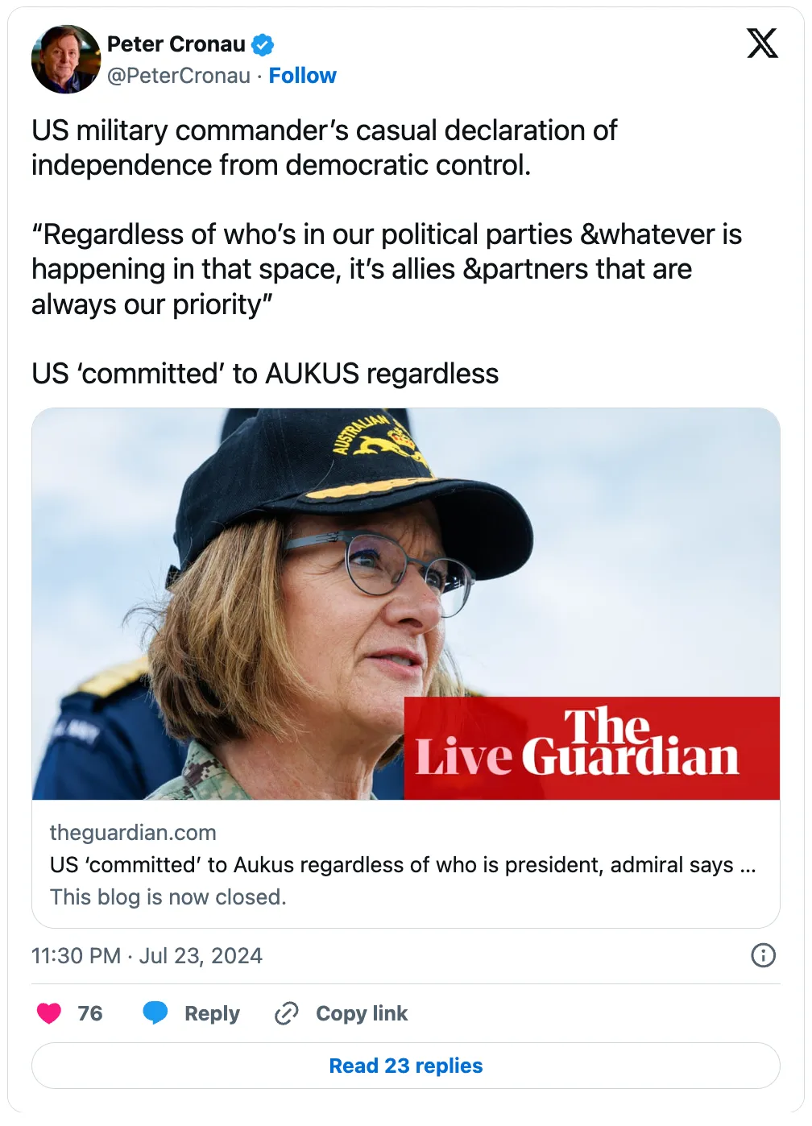This screenshot has height=1126, width=812.
Task: Click the tweet text about democratic control
Action: [x=324, y=147]
